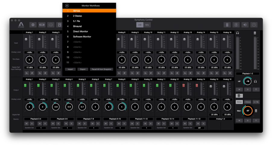Viewport: 272px width, 145px height.
Task: Click the XLR connector icon on input Analog 16
Action: pos(224,39)
